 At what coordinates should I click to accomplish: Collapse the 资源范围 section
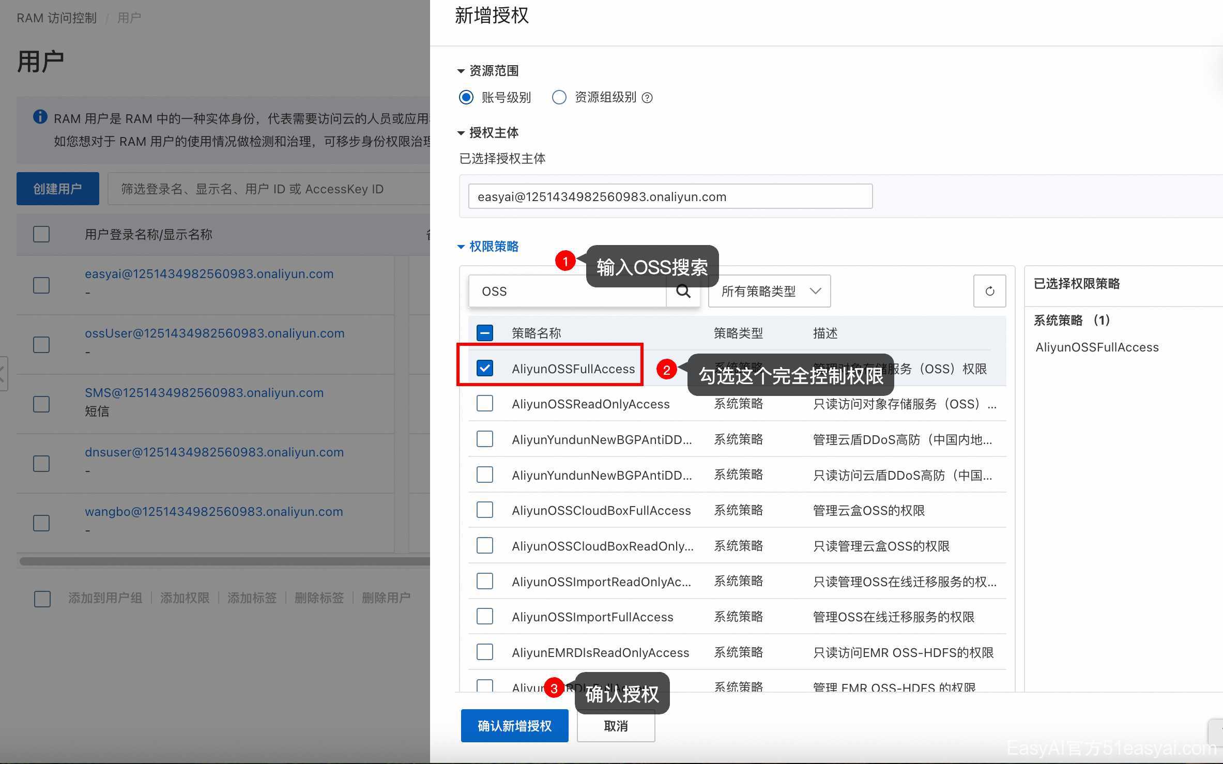(x=488, y=71)
